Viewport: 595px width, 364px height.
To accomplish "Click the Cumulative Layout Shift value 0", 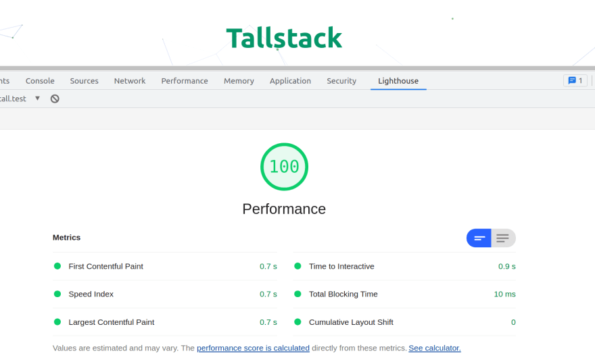I will point(513,322).
